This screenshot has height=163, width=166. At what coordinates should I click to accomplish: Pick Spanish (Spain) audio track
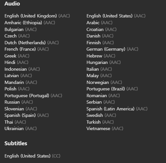27,116
